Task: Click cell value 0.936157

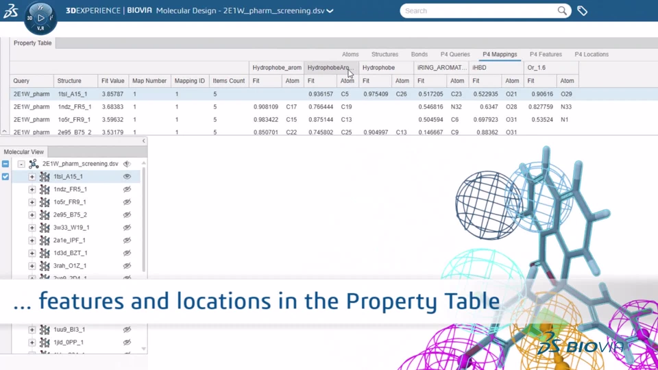Action: pyautogui.click(x=321, y=94)
